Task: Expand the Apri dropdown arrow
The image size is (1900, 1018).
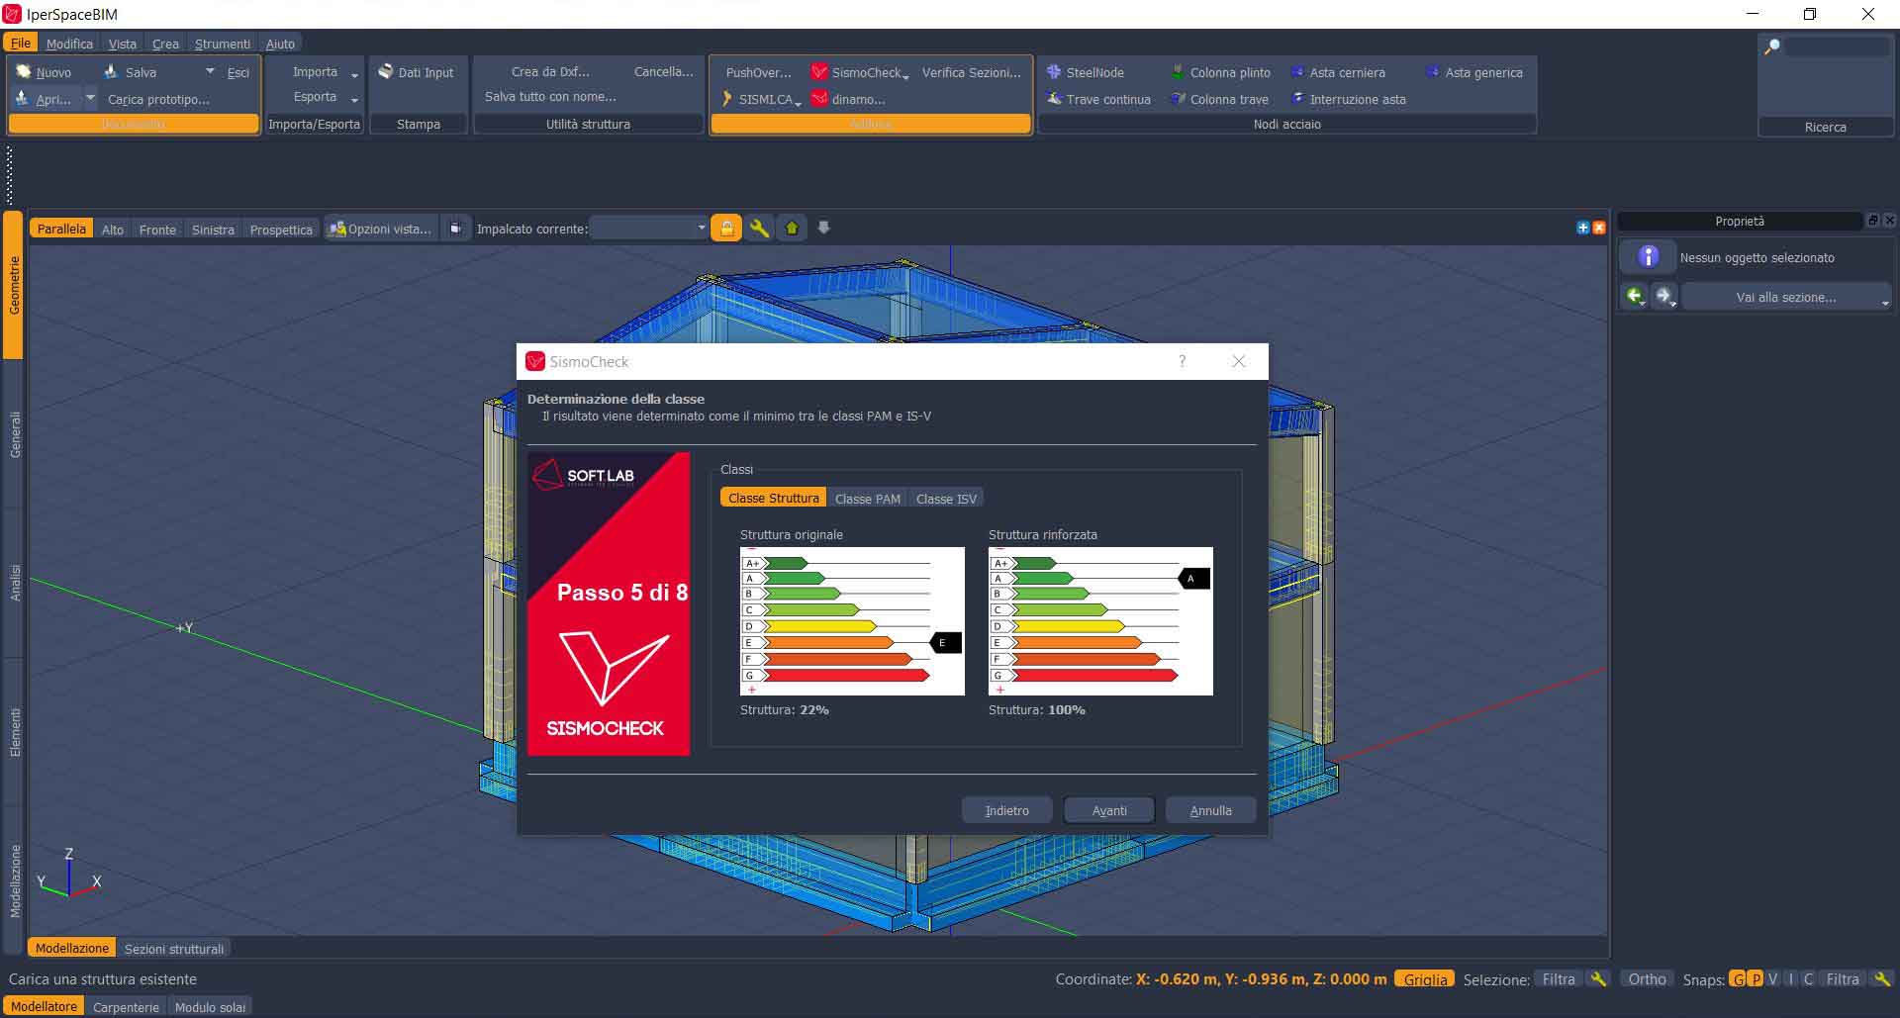Action: [90, 98]
